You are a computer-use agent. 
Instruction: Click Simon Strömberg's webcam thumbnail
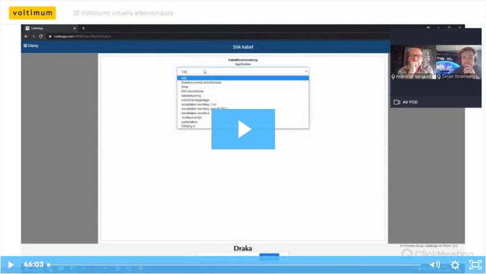click(x=459, y=63)
